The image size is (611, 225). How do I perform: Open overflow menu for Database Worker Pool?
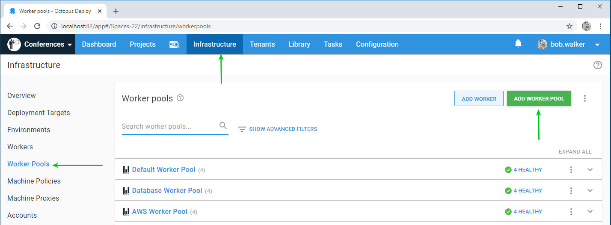pos(571,191)
